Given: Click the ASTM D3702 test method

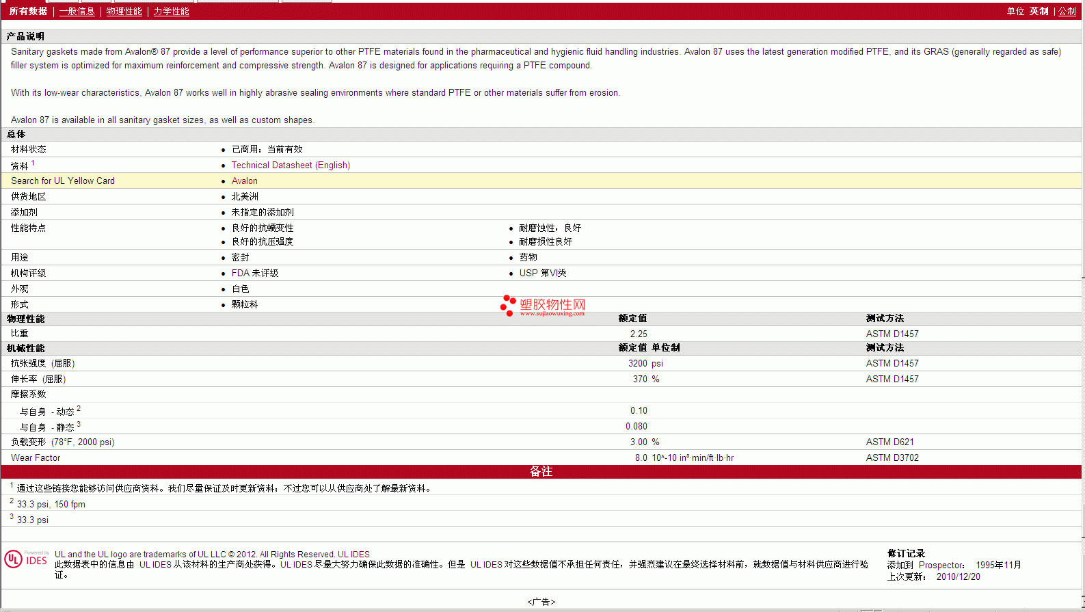Looking at the screenshot, I should [892, 457].
